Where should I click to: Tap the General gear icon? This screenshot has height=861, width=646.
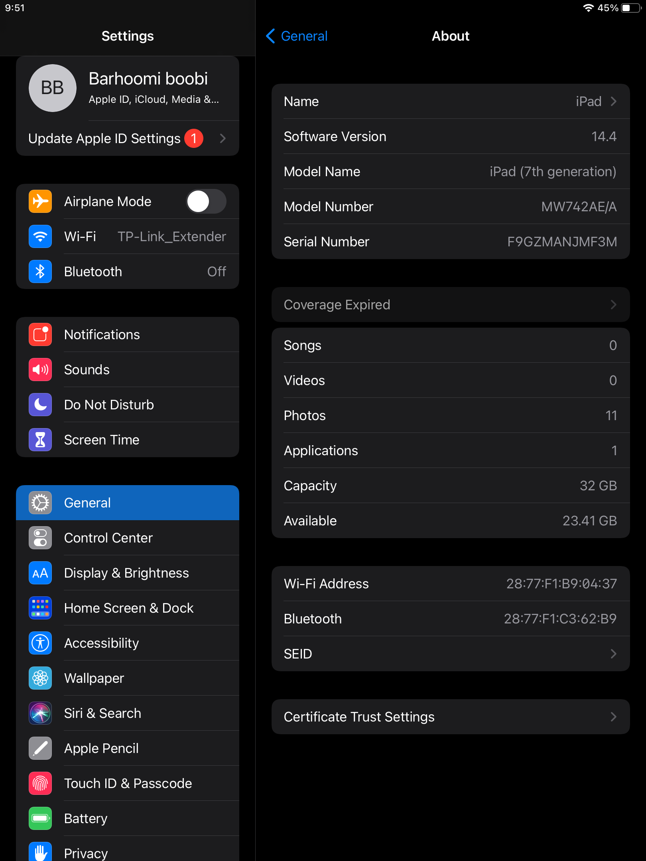click(x=40, y=503)
